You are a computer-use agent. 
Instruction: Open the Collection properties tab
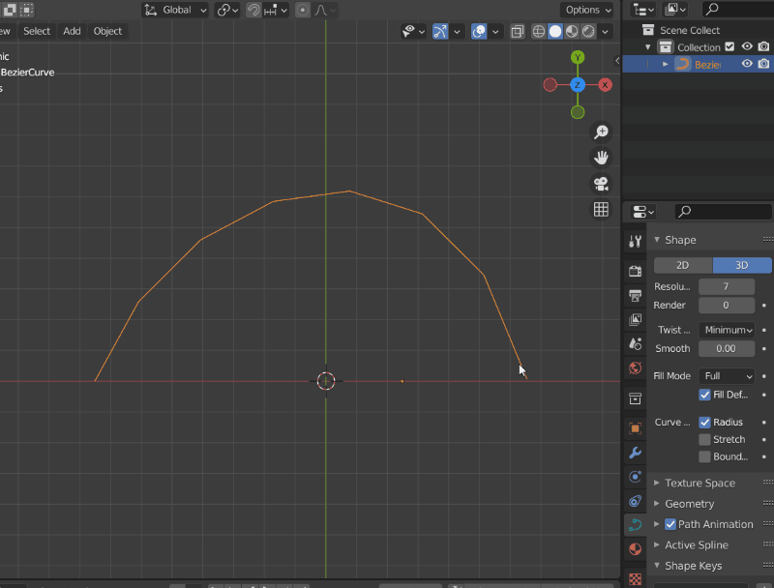click(636, 398)
